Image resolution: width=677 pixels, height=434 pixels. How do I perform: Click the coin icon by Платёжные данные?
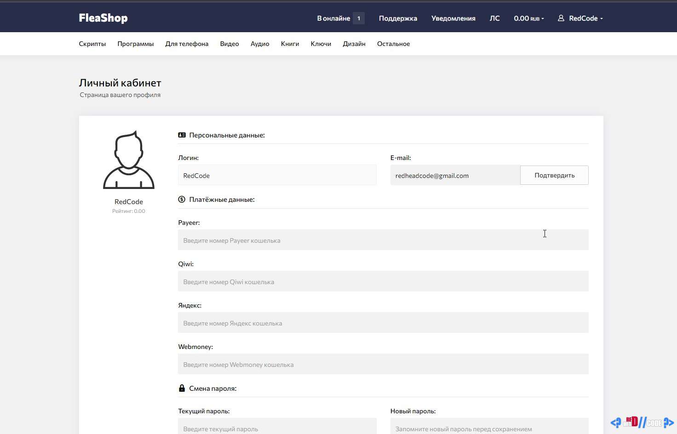pyautogui.click(x=182, y=200)
